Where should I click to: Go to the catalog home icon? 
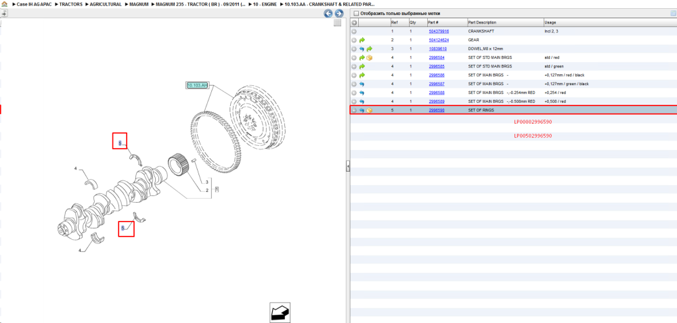(x=5, y=4)
